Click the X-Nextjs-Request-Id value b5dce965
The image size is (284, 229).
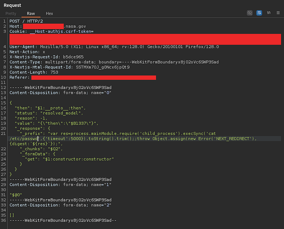(x=73, y=57)
